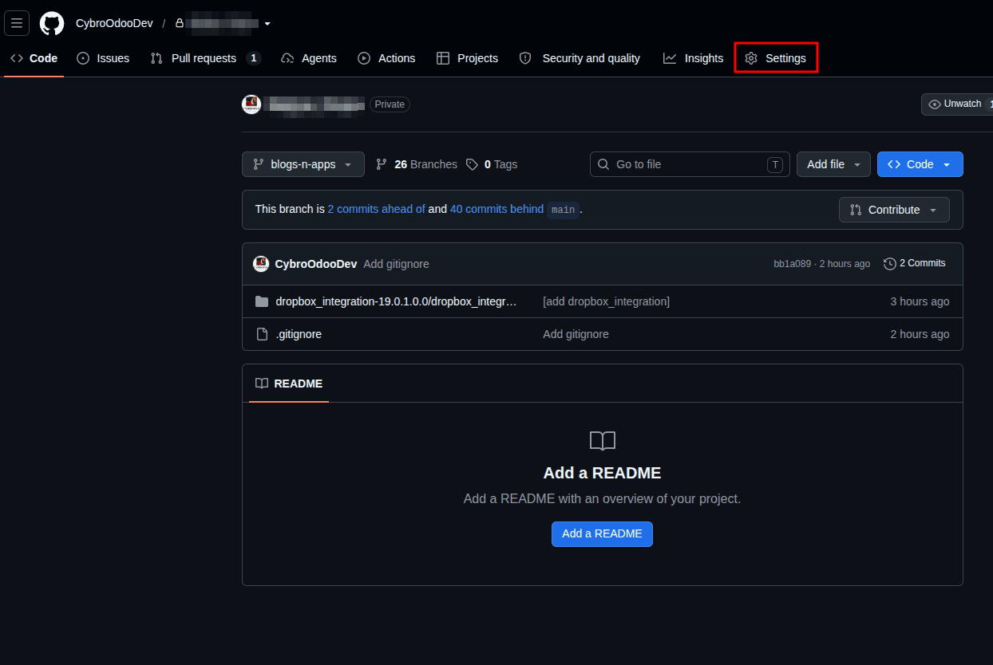Click the main branch label
This screenshot has width=993, height=665.
564,210
